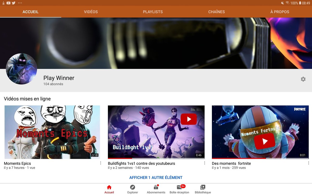Click 'il y a 2 semaines · 140 vues'
Screen dimensions: 312x195
click(x=128, y=168)
